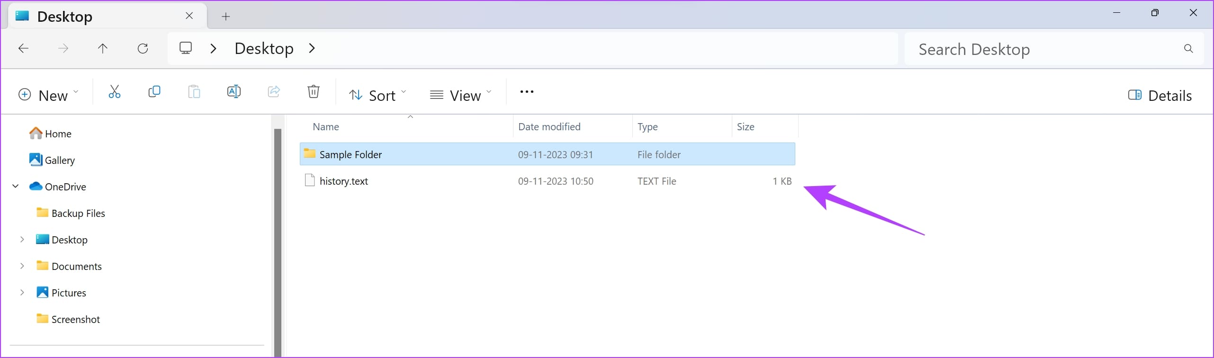
Task: Close the Desktop tab
Action: [189, 16]
